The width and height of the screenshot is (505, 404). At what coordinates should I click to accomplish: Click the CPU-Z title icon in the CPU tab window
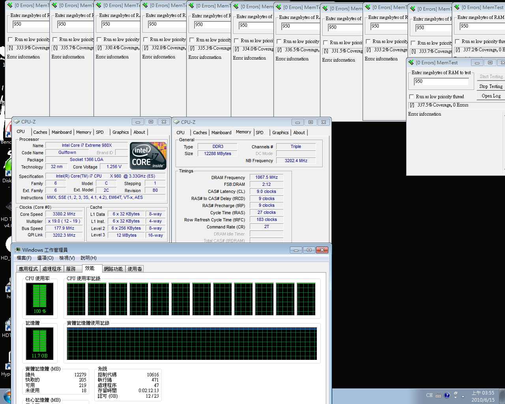click(x=17, y=122)
